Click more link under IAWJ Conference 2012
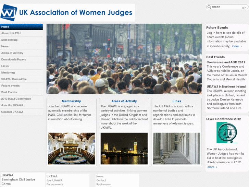This screenshot has width=249, height=187. (x=211, y=167)
